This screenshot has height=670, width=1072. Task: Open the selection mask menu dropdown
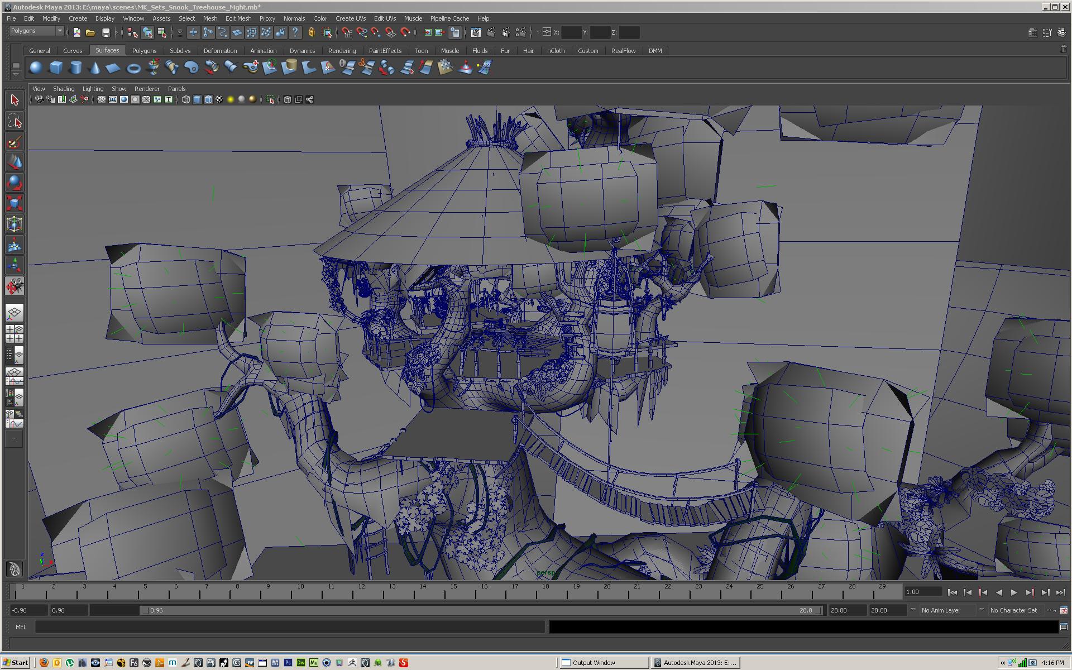pos(180,32)
